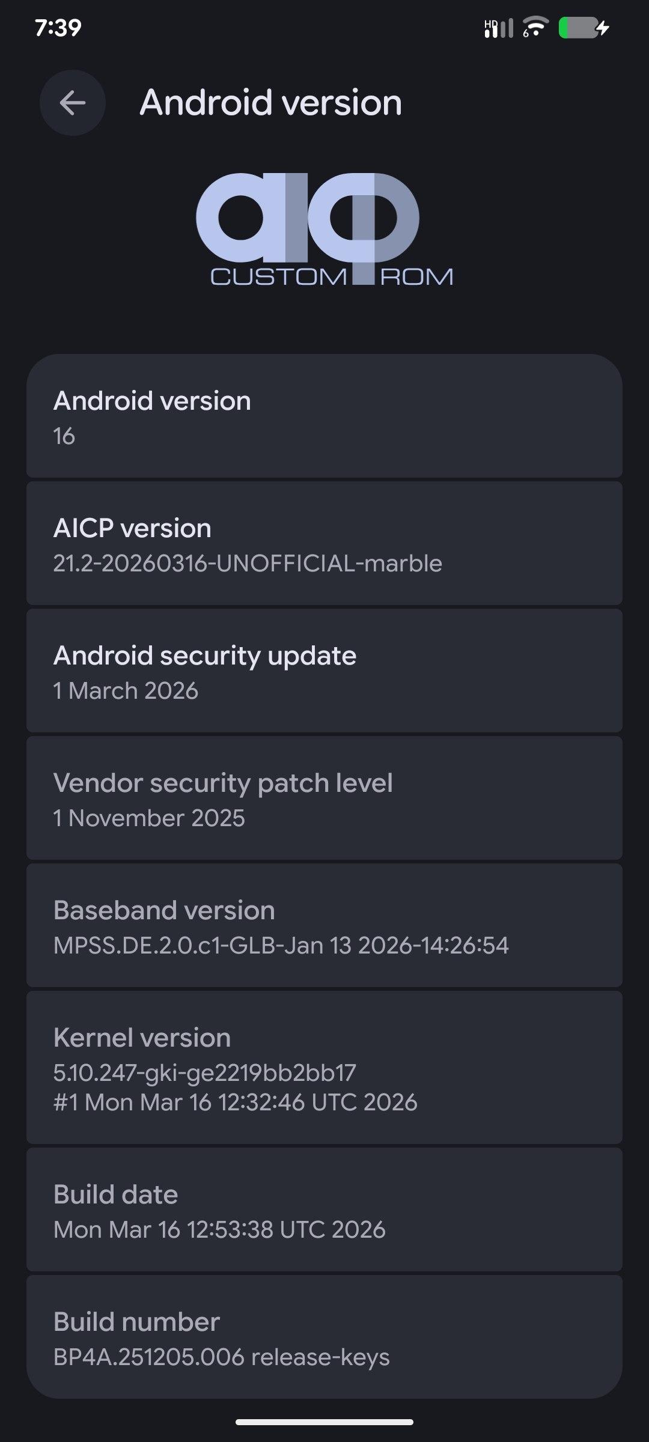Tap the 7:39 status bar clock
The width and height of the screenshot is (649, 1442).
pyautogui.click(x=58, y=28)
